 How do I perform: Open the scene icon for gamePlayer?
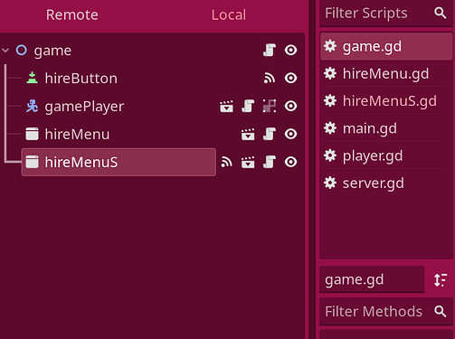pyautogui.click(x=226, y=106)
